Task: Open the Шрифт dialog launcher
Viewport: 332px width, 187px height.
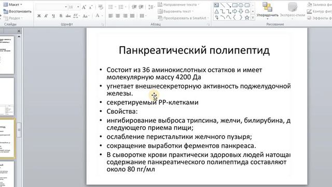Action: point(103,24)
